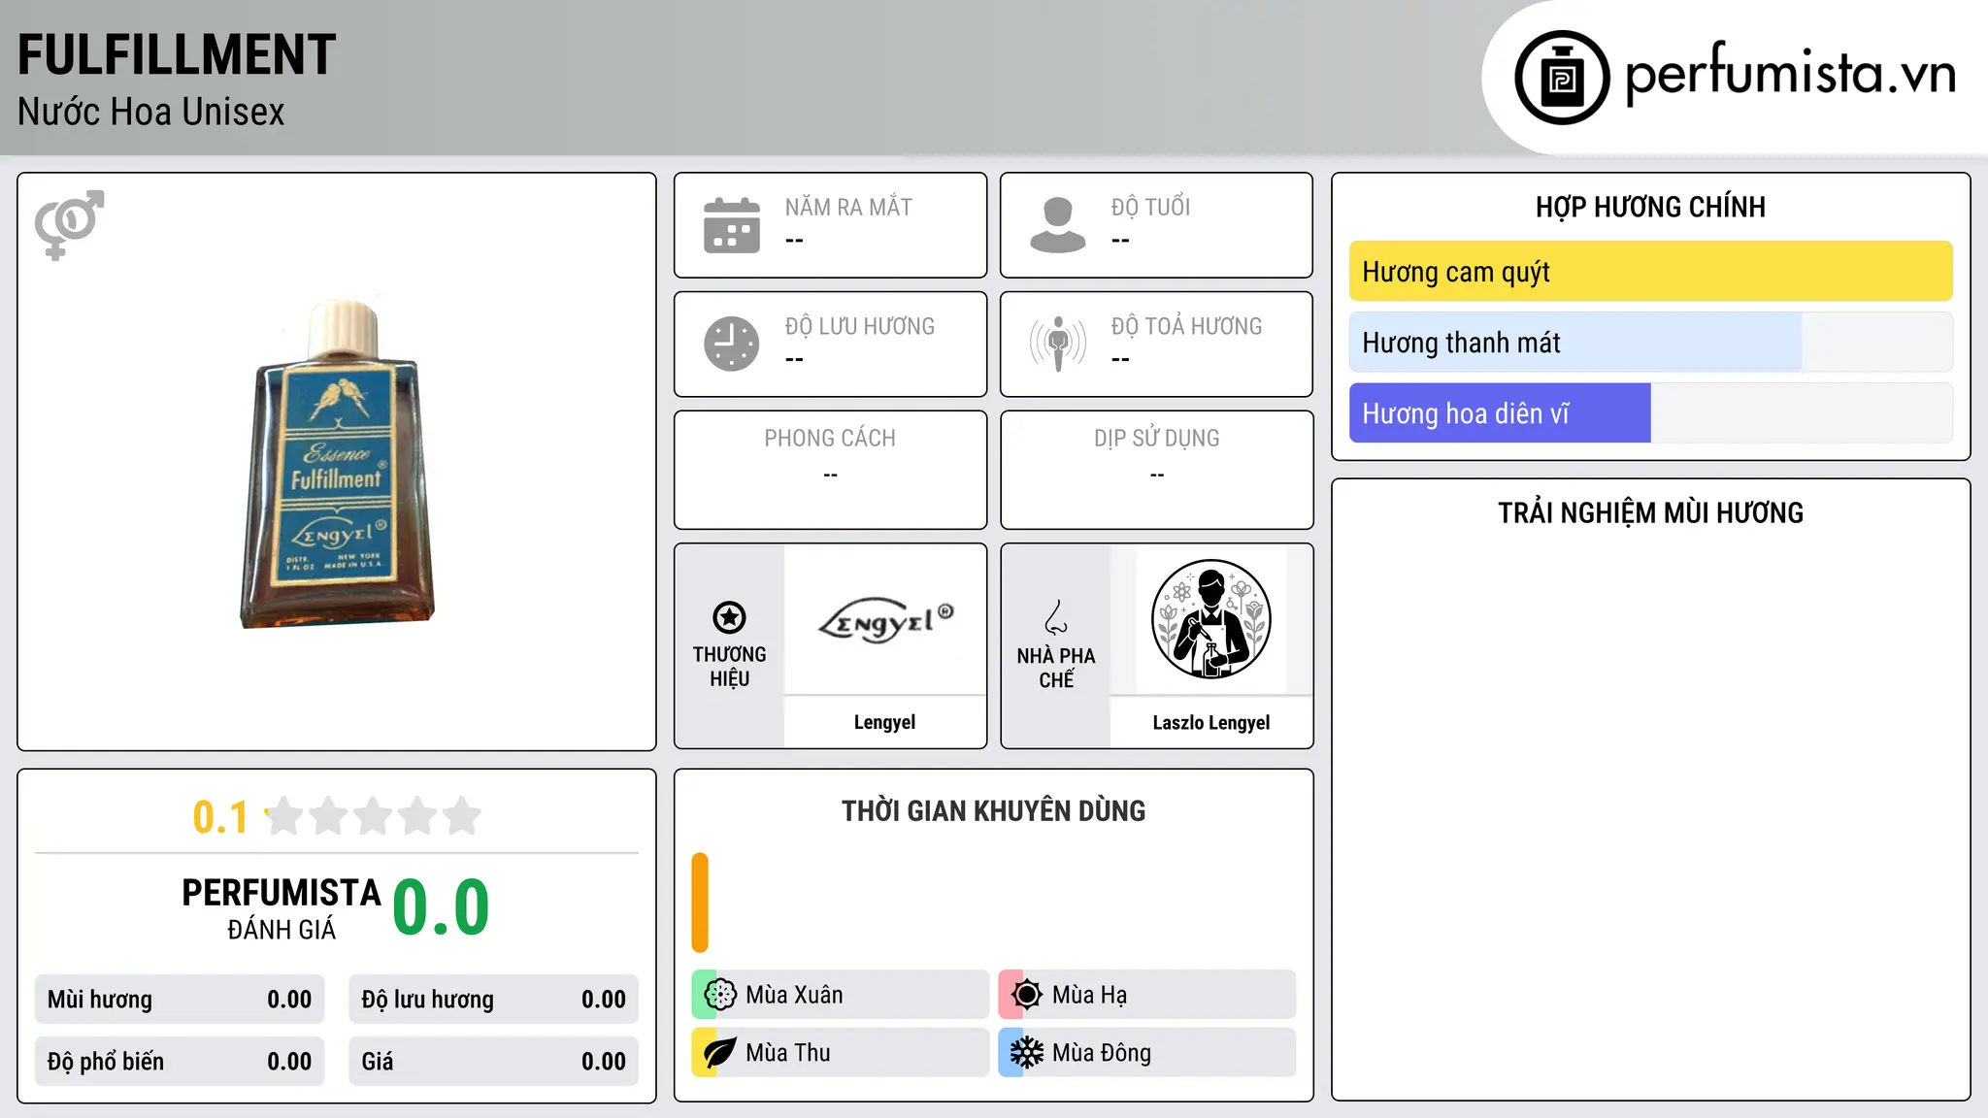Click the snowflake icon for Mùa Đông
Image resolution: width=1988 pixels, height=1118 pixels.
tap(1026, 1053)
